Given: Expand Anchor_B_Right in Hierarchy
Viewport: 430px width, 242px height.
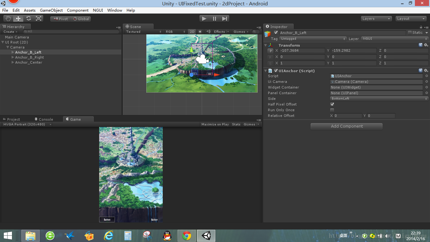Looking at the screenshot, I should click(13, 57).
